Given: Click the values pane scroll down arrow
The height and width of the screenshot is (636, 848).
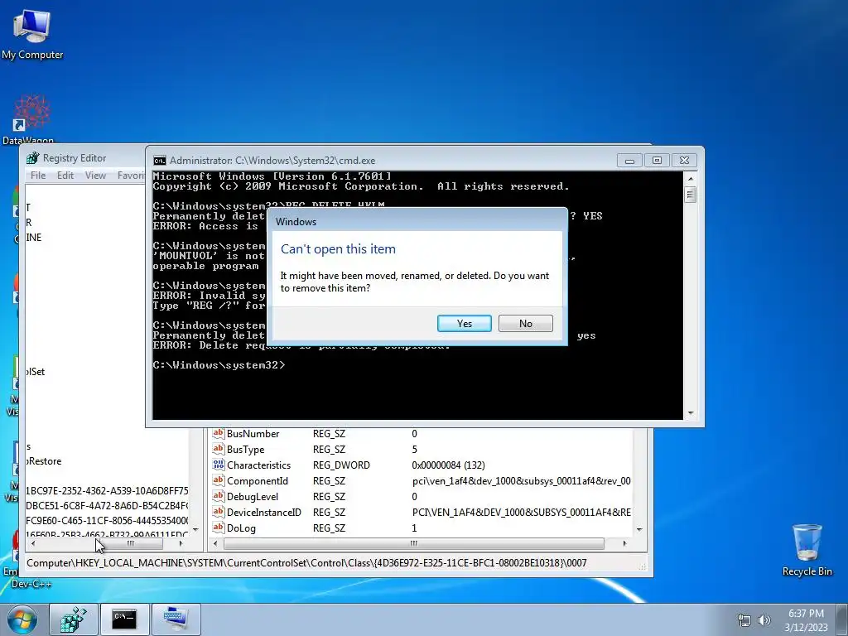Looking at the screenshot, I should point(639,529).
